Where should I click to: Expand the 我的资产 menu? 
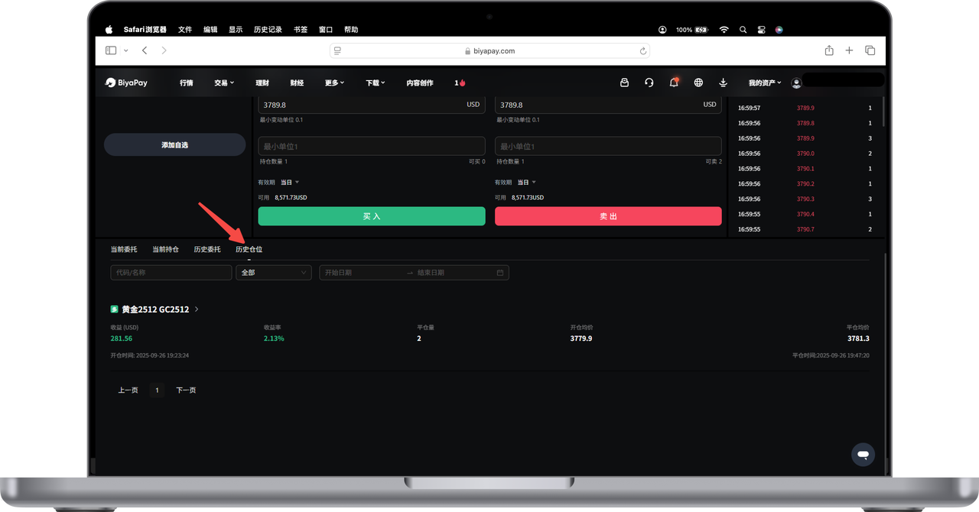click(765, 83)
